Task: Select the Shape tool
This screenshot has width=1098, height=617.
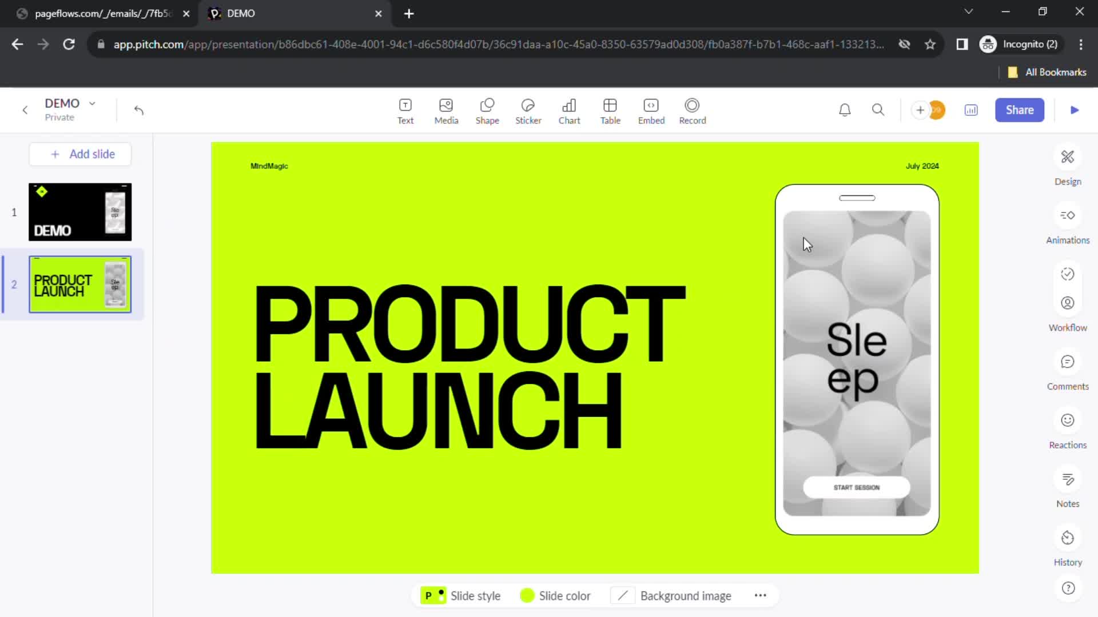Action: pyautogui.click(x=487, y=110)
